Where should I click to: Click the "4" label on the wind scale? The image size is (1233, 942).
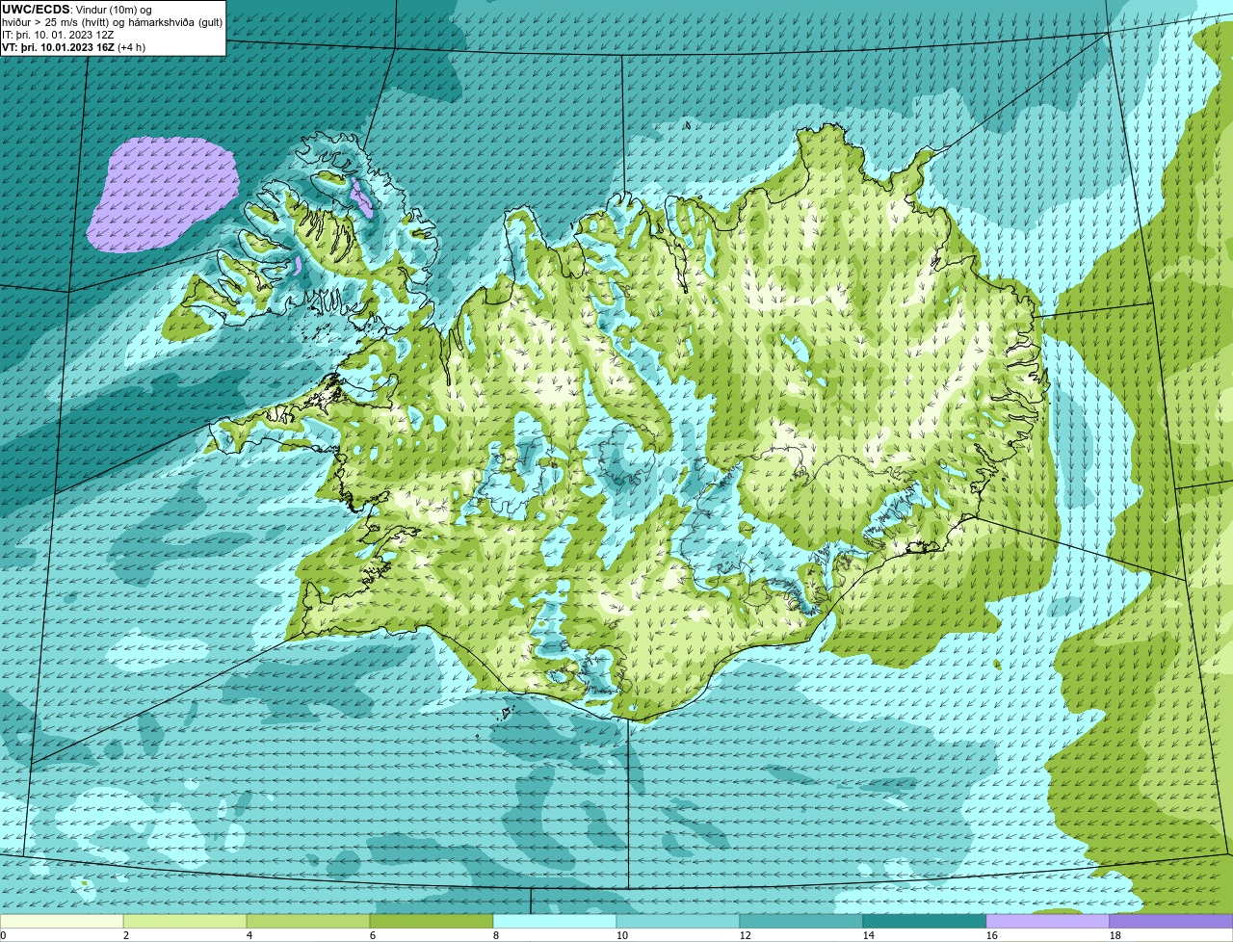pyautogui.click(x=249, y=935)
